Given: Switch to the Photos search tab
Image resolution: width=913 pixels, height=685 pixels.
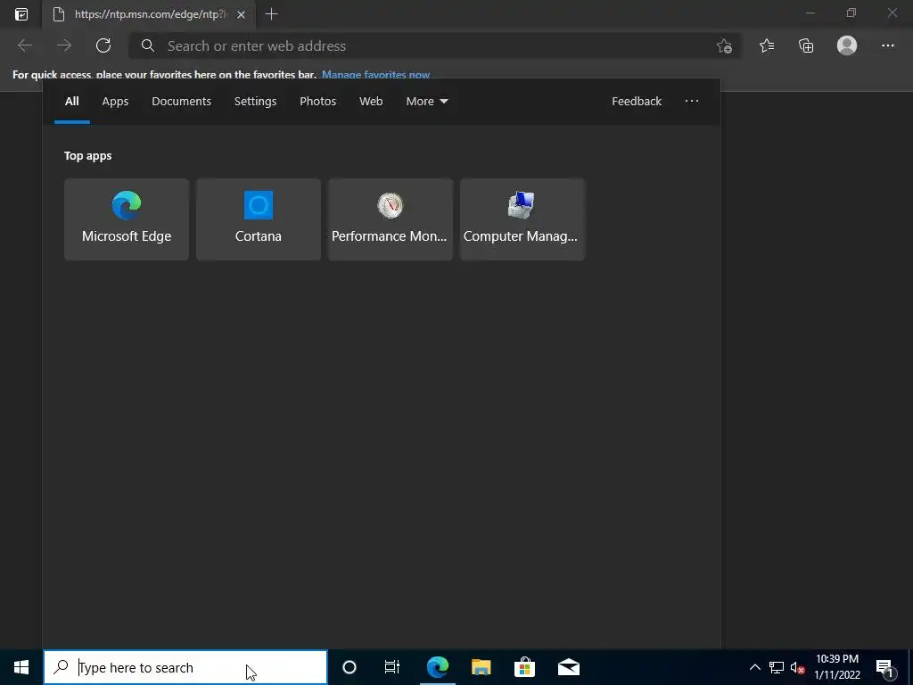Looking at the screenshot, I should 318,102.
